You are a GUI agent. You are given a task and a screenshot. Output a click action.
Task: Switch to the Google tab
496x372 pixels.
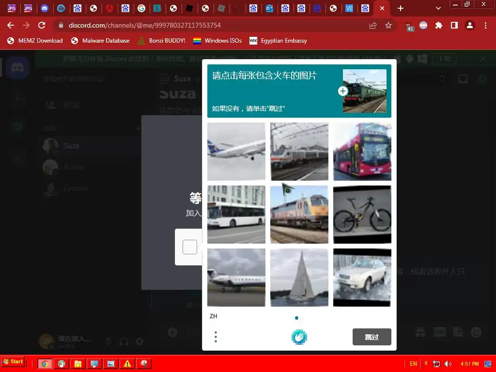tap(141, 8)
